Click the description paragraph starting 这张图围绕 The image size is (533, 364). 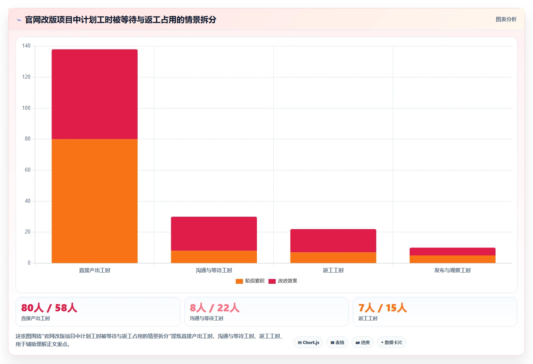tap(149, 340)
